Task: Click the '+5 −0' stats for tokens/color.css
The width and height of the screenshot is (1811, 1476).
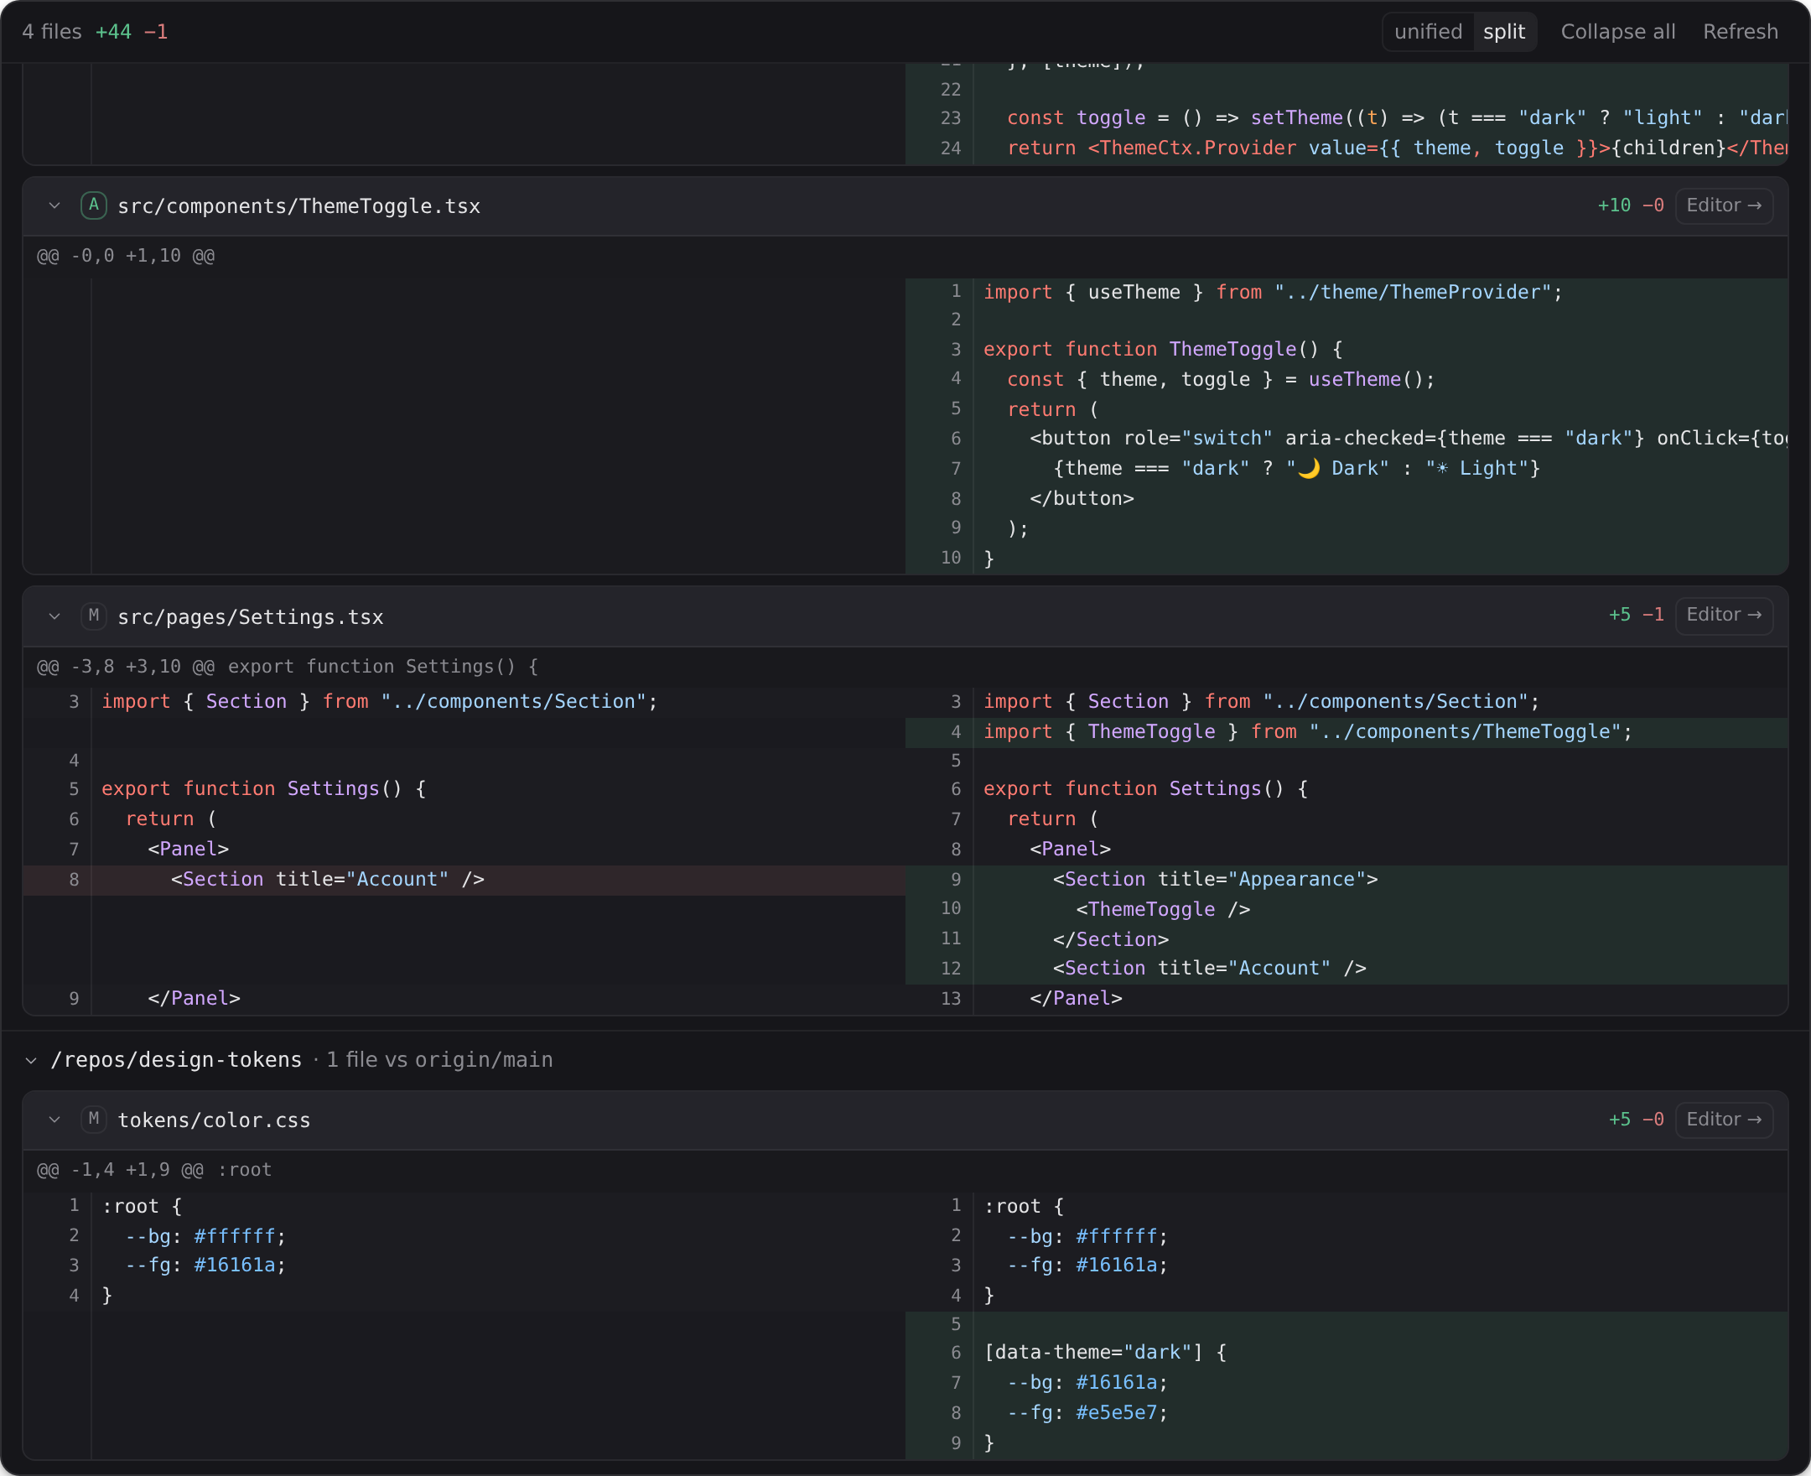Action: 1636,1120
